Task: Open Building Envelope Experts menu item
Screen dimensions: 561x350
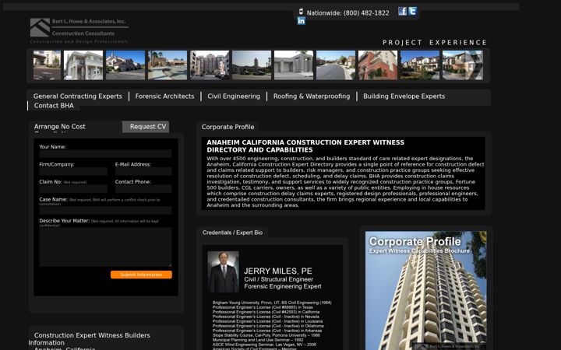Action: (404, 96)
